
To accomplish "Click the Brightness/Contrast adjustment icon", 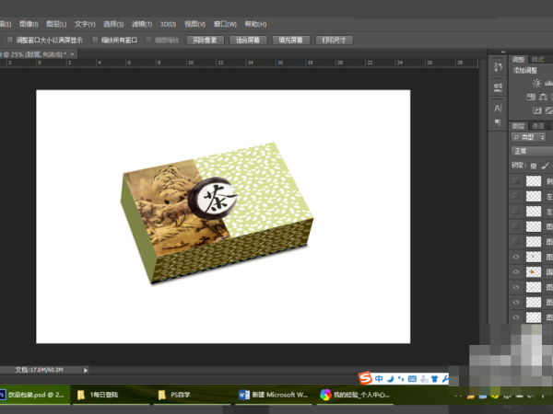I will (536, 83).
